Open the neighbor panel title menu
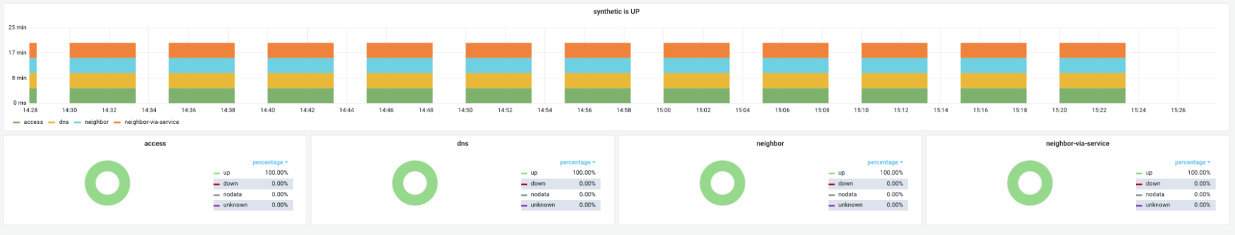The image size is (1235, 235). tap(770, 143)
